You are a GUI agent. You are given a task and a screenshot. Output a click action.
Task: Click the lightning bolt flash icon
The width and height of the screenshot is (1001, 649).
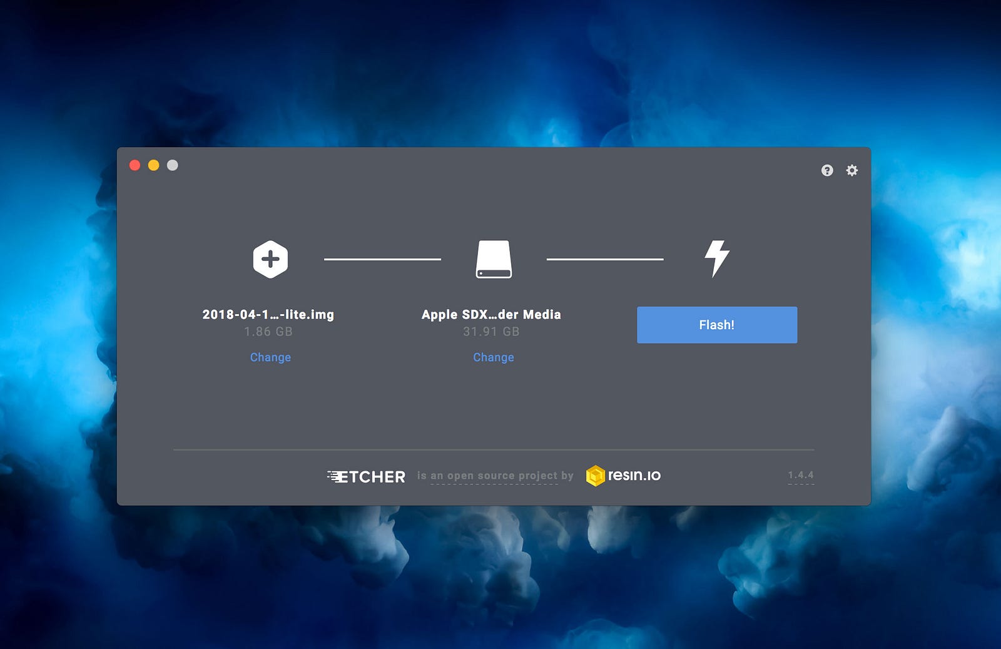pos(717,258)
